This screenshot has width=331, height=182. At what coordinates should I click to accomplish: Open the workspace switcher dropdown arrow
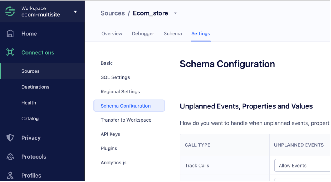75,12
